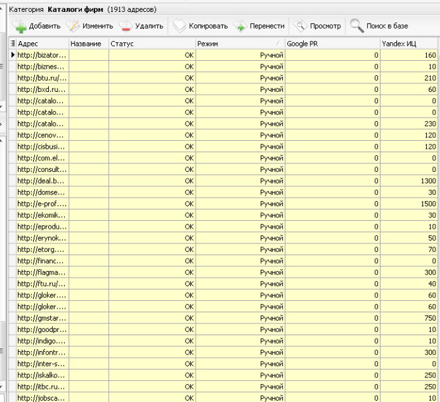This screenshot has width=440, height=402.
Task: Click Yandex ИЦ value 750
Action: [x=430, y=318]
